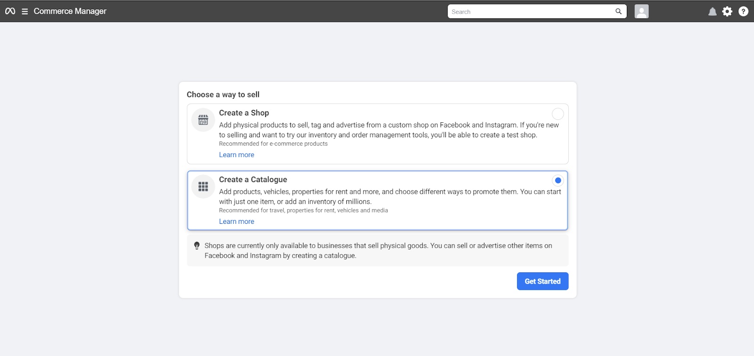Click the lightbulb tip icon
754x356 pixels.
click(197, 245)
